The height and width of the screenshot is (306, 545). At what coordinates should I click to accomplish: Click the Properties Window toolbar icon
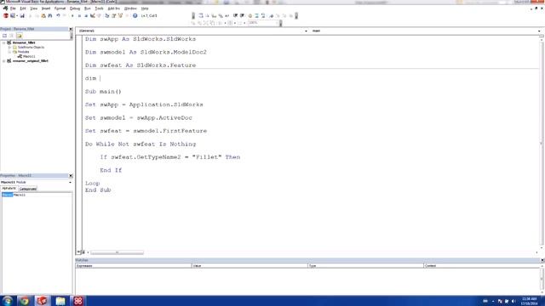113,15
